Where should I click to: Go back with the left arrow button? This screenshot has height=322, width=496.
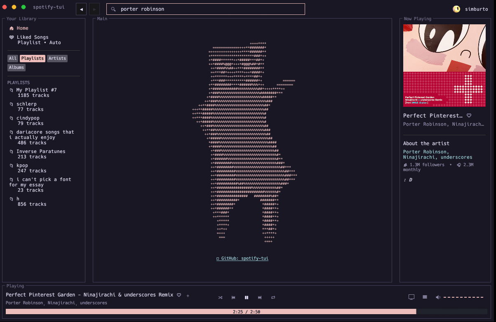point(82,9)
